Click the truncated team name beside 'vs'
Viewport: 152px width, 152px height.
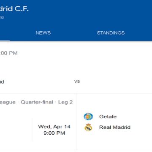tap(2, 81)
